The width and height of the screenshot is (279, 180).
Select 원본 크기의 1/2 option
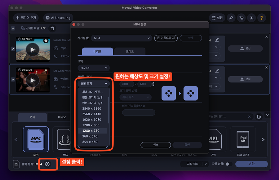pos(92,98)
